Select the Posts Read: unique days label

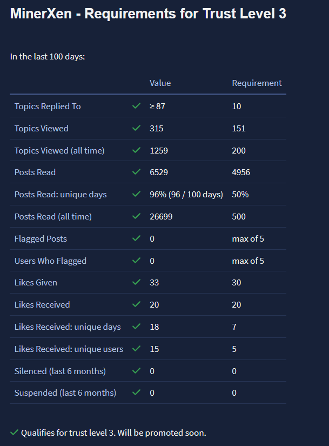tap(61, 194)
